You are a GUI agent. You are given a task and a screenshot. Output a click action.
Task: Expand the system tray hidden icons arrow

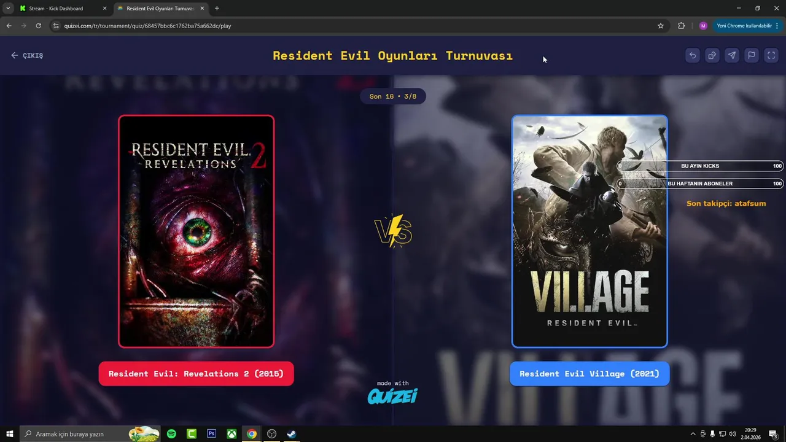point(693,434)
